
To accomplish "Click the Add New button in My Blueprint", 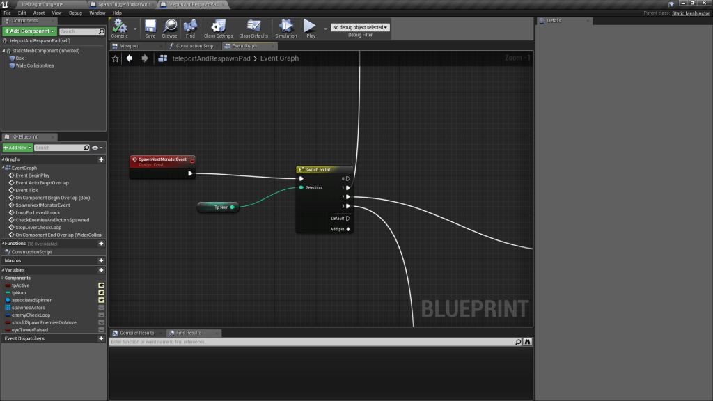I will (17, 148).
